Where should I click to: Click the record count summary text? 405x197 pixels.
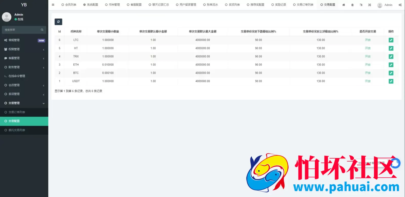(78, 91)
